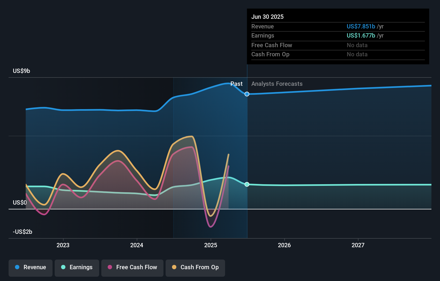Toggle the Cash From Op legend button
Screen dimensions: 440x281
click(x=195, y=268)
